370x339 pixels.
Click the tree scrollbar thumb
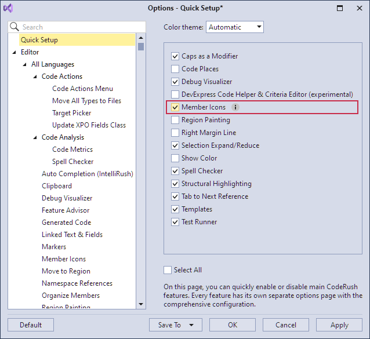pos(141,46)
